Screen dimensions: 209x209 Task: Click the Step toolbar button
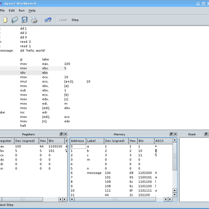75,20
